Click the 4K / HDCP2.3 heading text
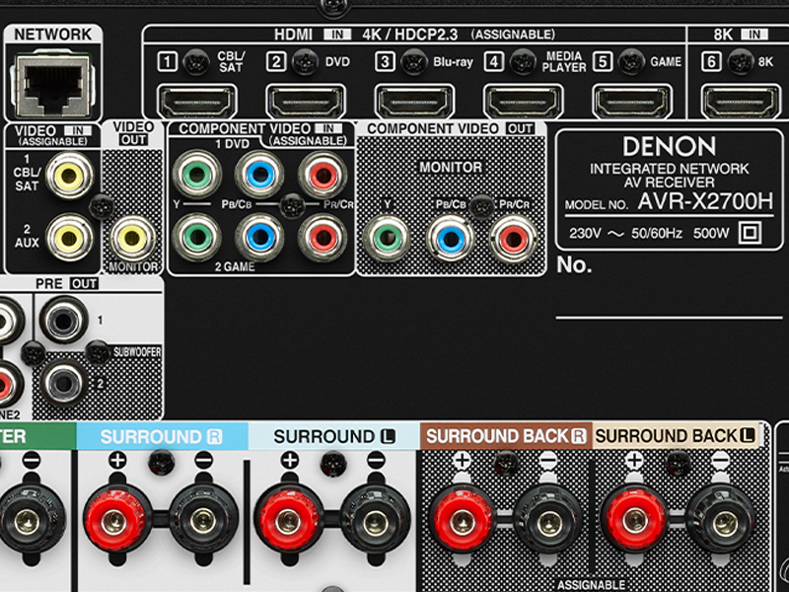Screen dimensions: 789x592 click(410, 35)
